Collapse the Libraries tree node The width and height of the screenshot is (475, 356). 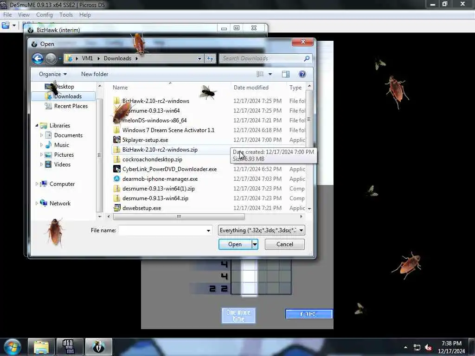[x=37, y=125]
